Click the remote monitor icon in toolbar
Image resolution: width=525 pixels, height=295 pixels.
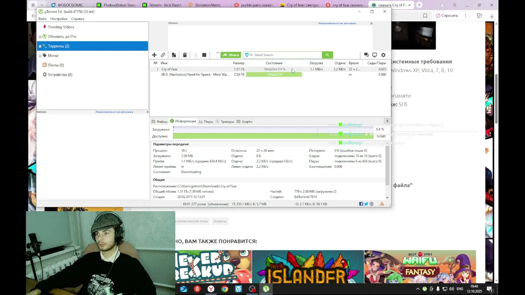tap(374, 55)
